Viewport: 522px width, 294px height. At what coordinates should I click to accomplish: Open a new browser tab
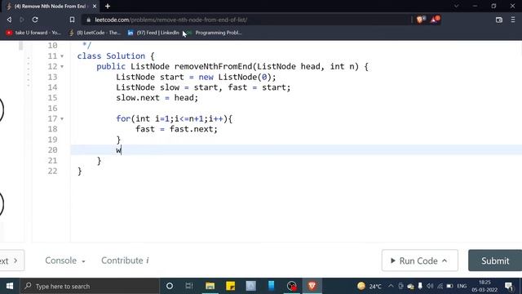(x=108, y=6)
